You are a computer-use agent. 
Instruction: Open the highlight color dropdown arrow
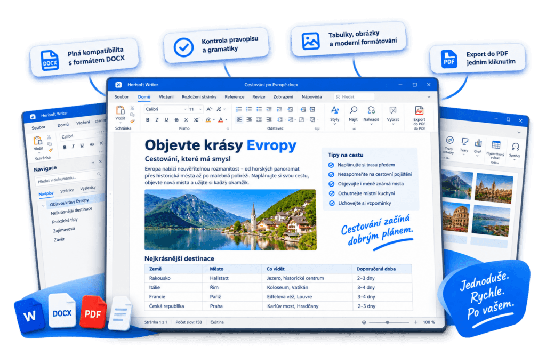tap(213, 120)
